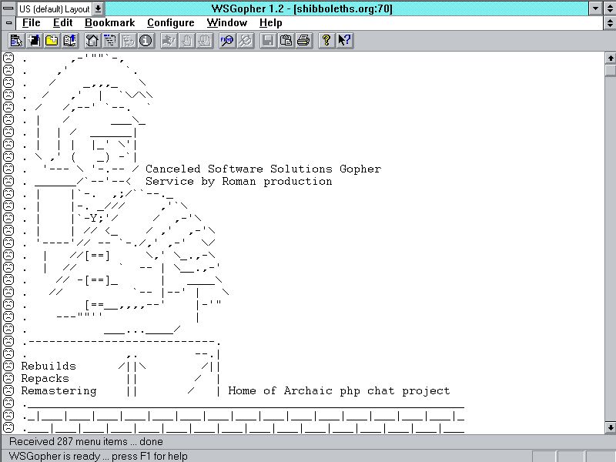Viewport: 616px width, 462px height.
Task: Open the Configure menu
Action: 170,23
